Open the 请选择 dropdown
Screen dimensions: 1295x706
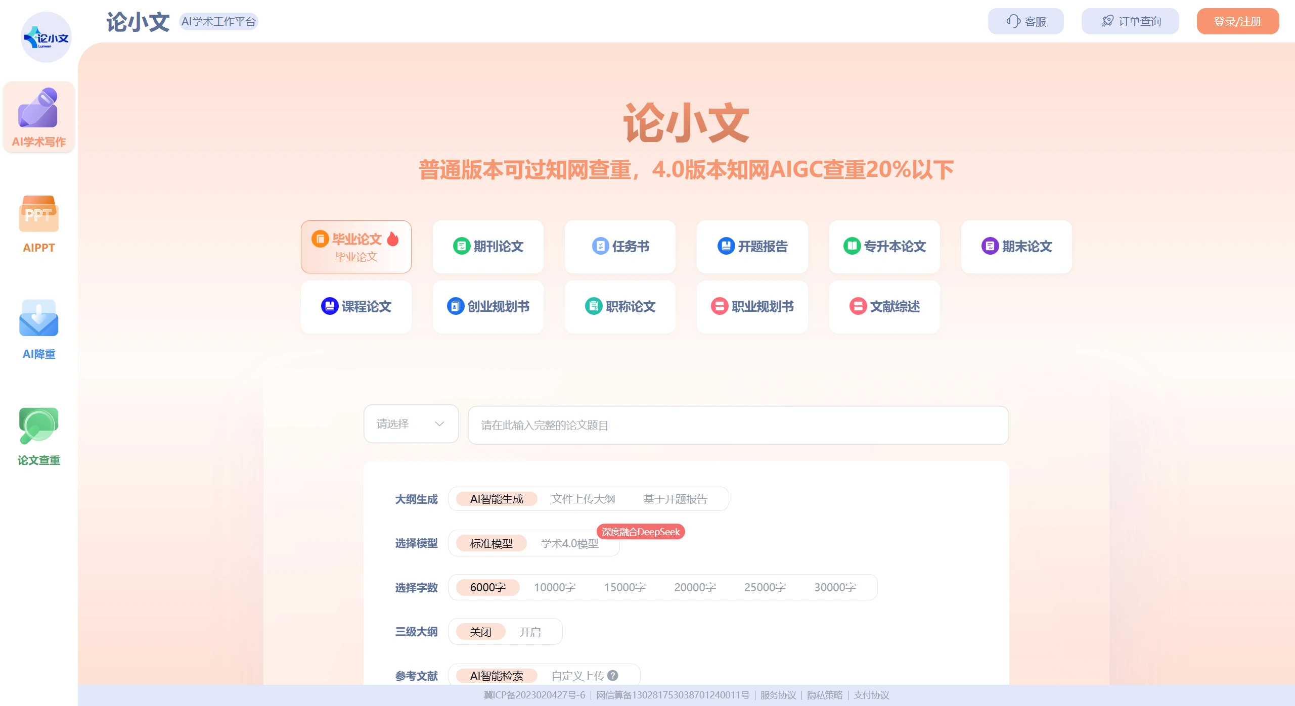point(410,425)
